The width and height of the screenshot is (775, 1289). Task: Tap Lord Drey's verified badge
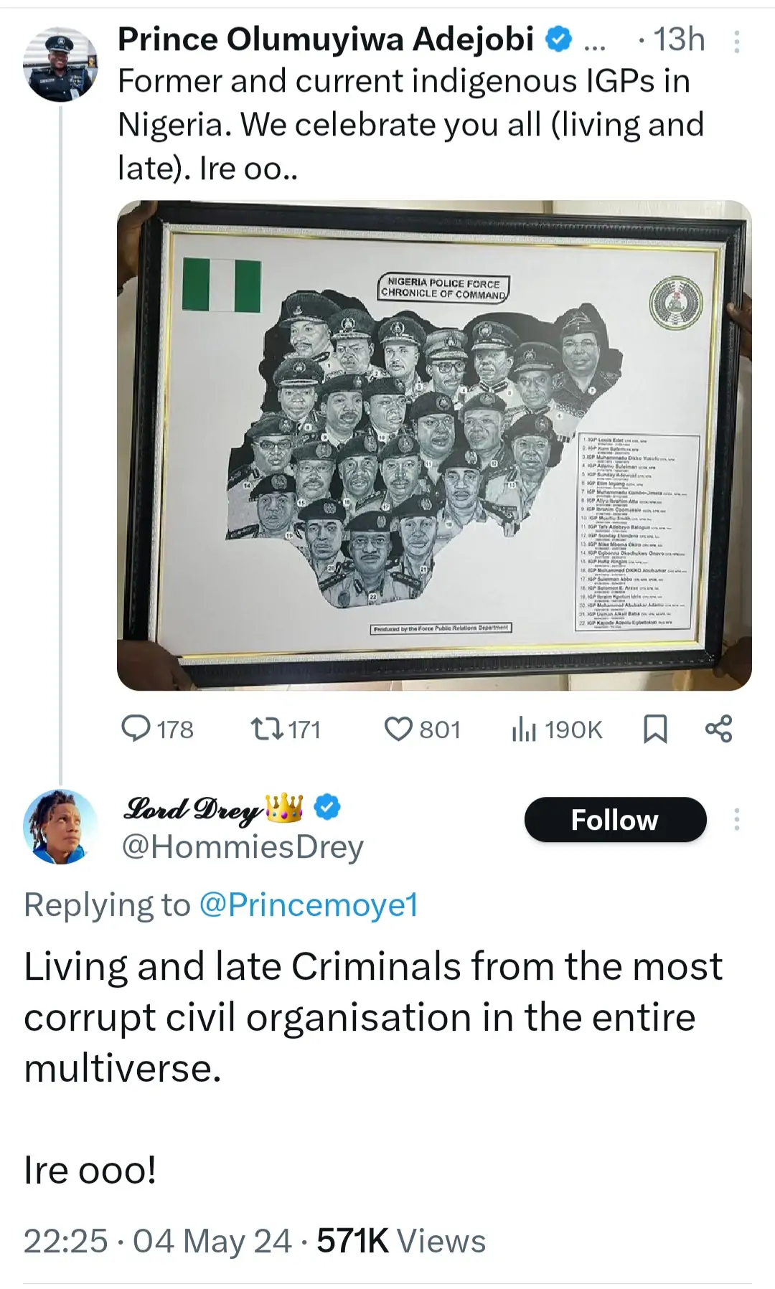[327, 808]
